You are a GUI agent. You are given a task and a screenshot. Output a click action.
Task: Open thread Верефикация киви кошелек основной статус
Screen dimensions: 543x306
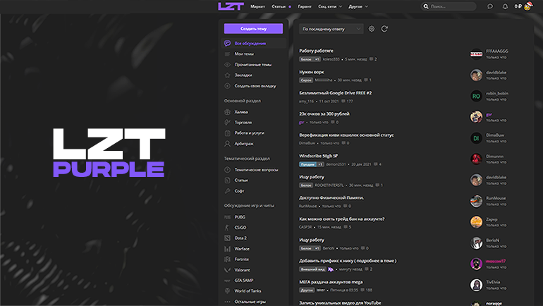pos(346,135)
